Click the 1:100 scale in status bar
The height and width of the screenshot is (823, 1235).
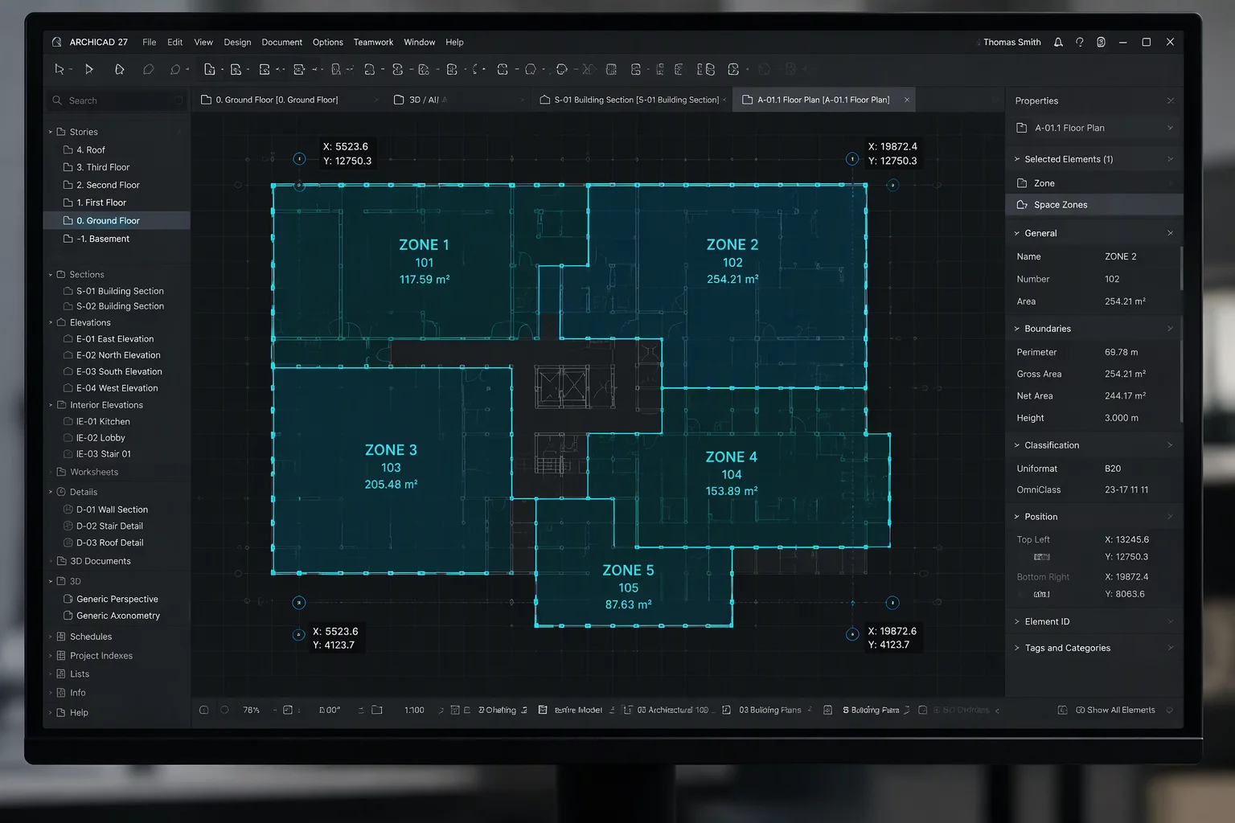pos(414,710)
